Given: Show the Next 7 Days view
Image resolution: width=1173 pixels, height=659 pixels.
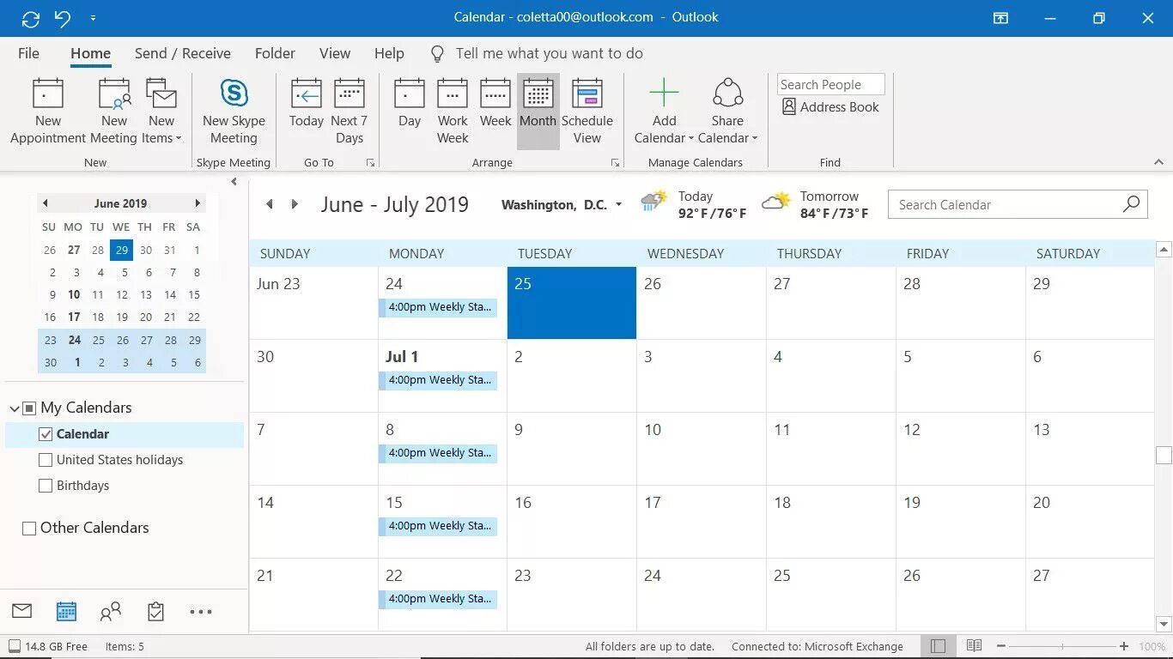Looking at the screenshot, I should [349, 112].
